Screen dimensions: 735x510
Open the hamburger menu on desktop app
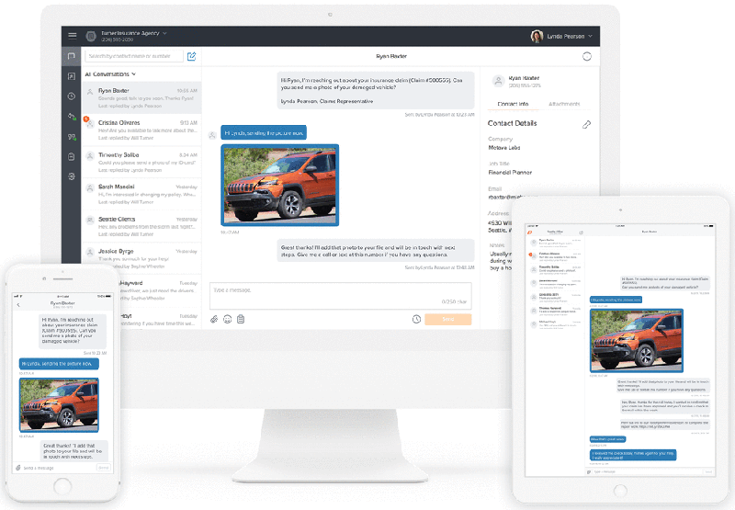coord(73,36)
